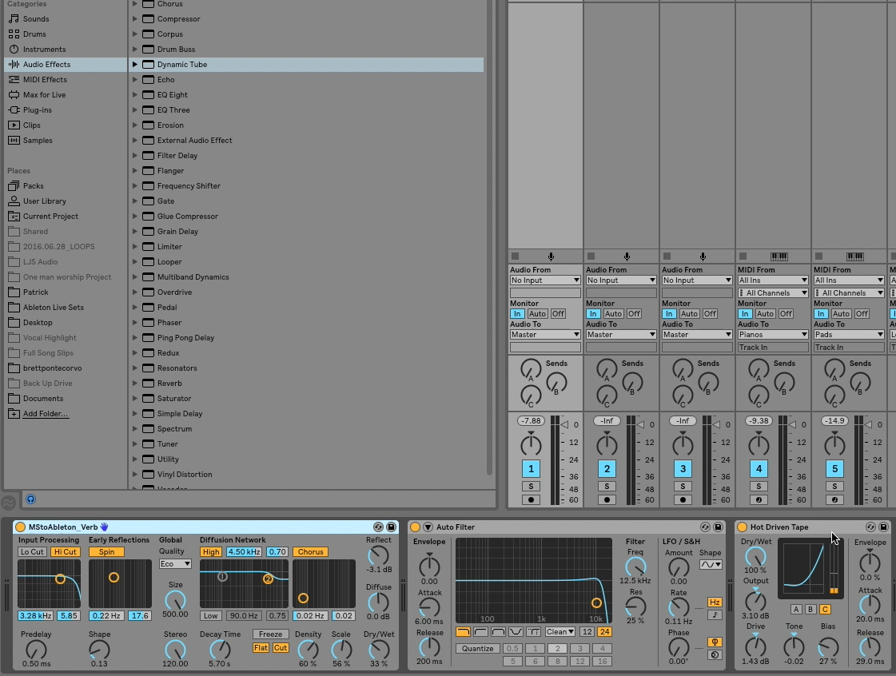Select the band-pass filter type in Auto Filter
This screenshot has height=676, width=896.
pos(498,631)
